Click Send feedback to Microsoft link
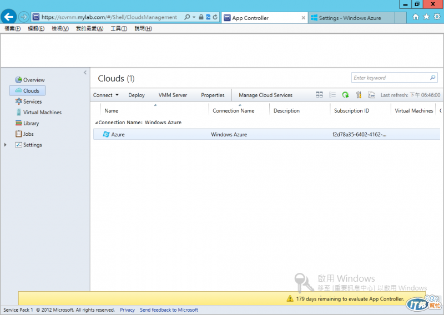The width and height of the screenshot is (444, 315). [169, 310]
